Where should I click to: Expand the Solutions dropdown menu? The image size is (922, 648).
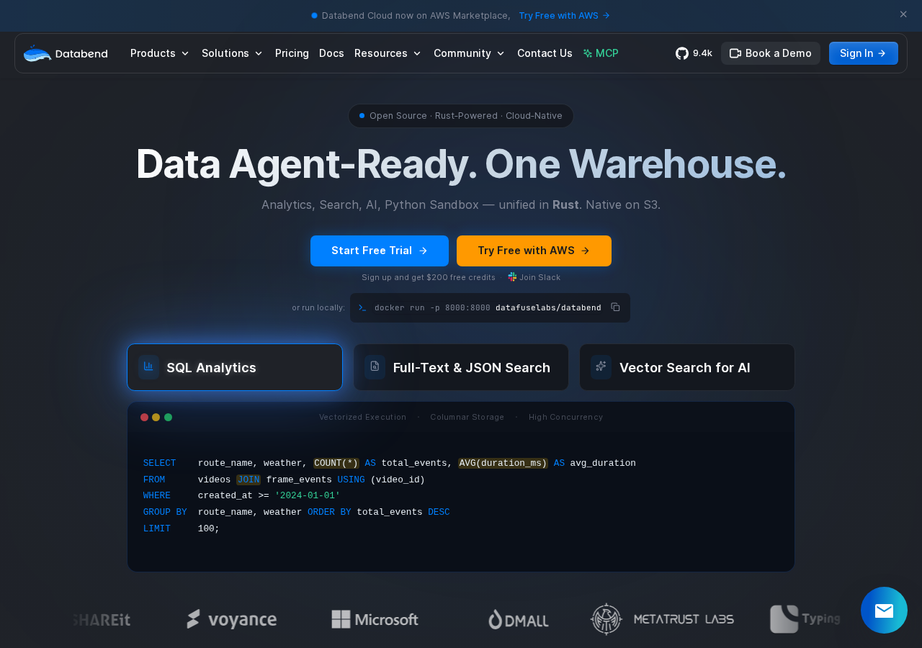232,53
